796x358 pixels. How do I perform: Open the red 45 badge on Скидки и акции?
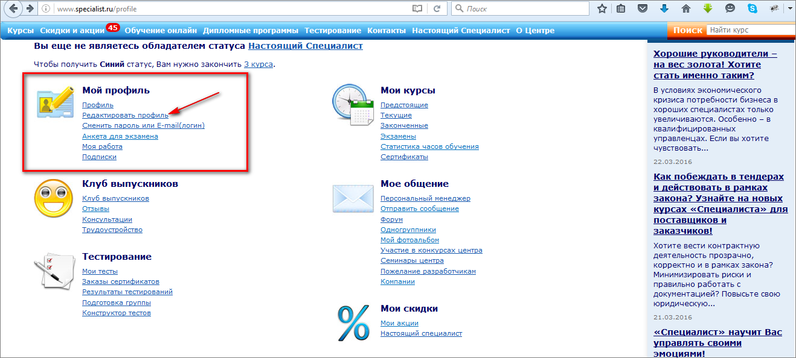click(x=112, y=27)
